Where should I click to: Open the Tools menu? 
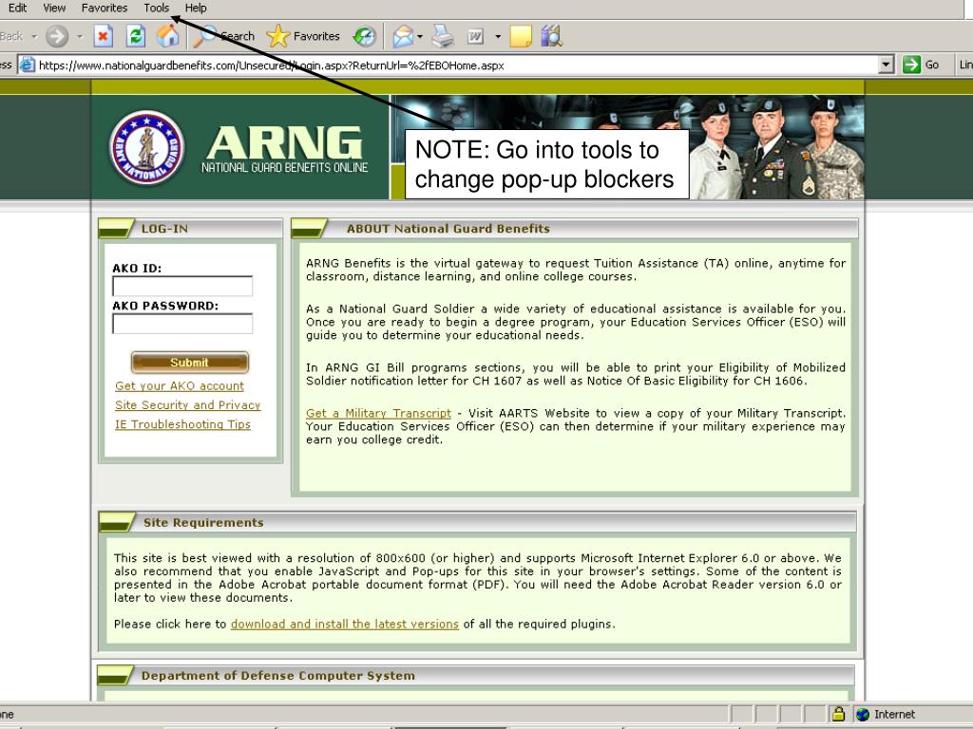[x=157, y=8]
